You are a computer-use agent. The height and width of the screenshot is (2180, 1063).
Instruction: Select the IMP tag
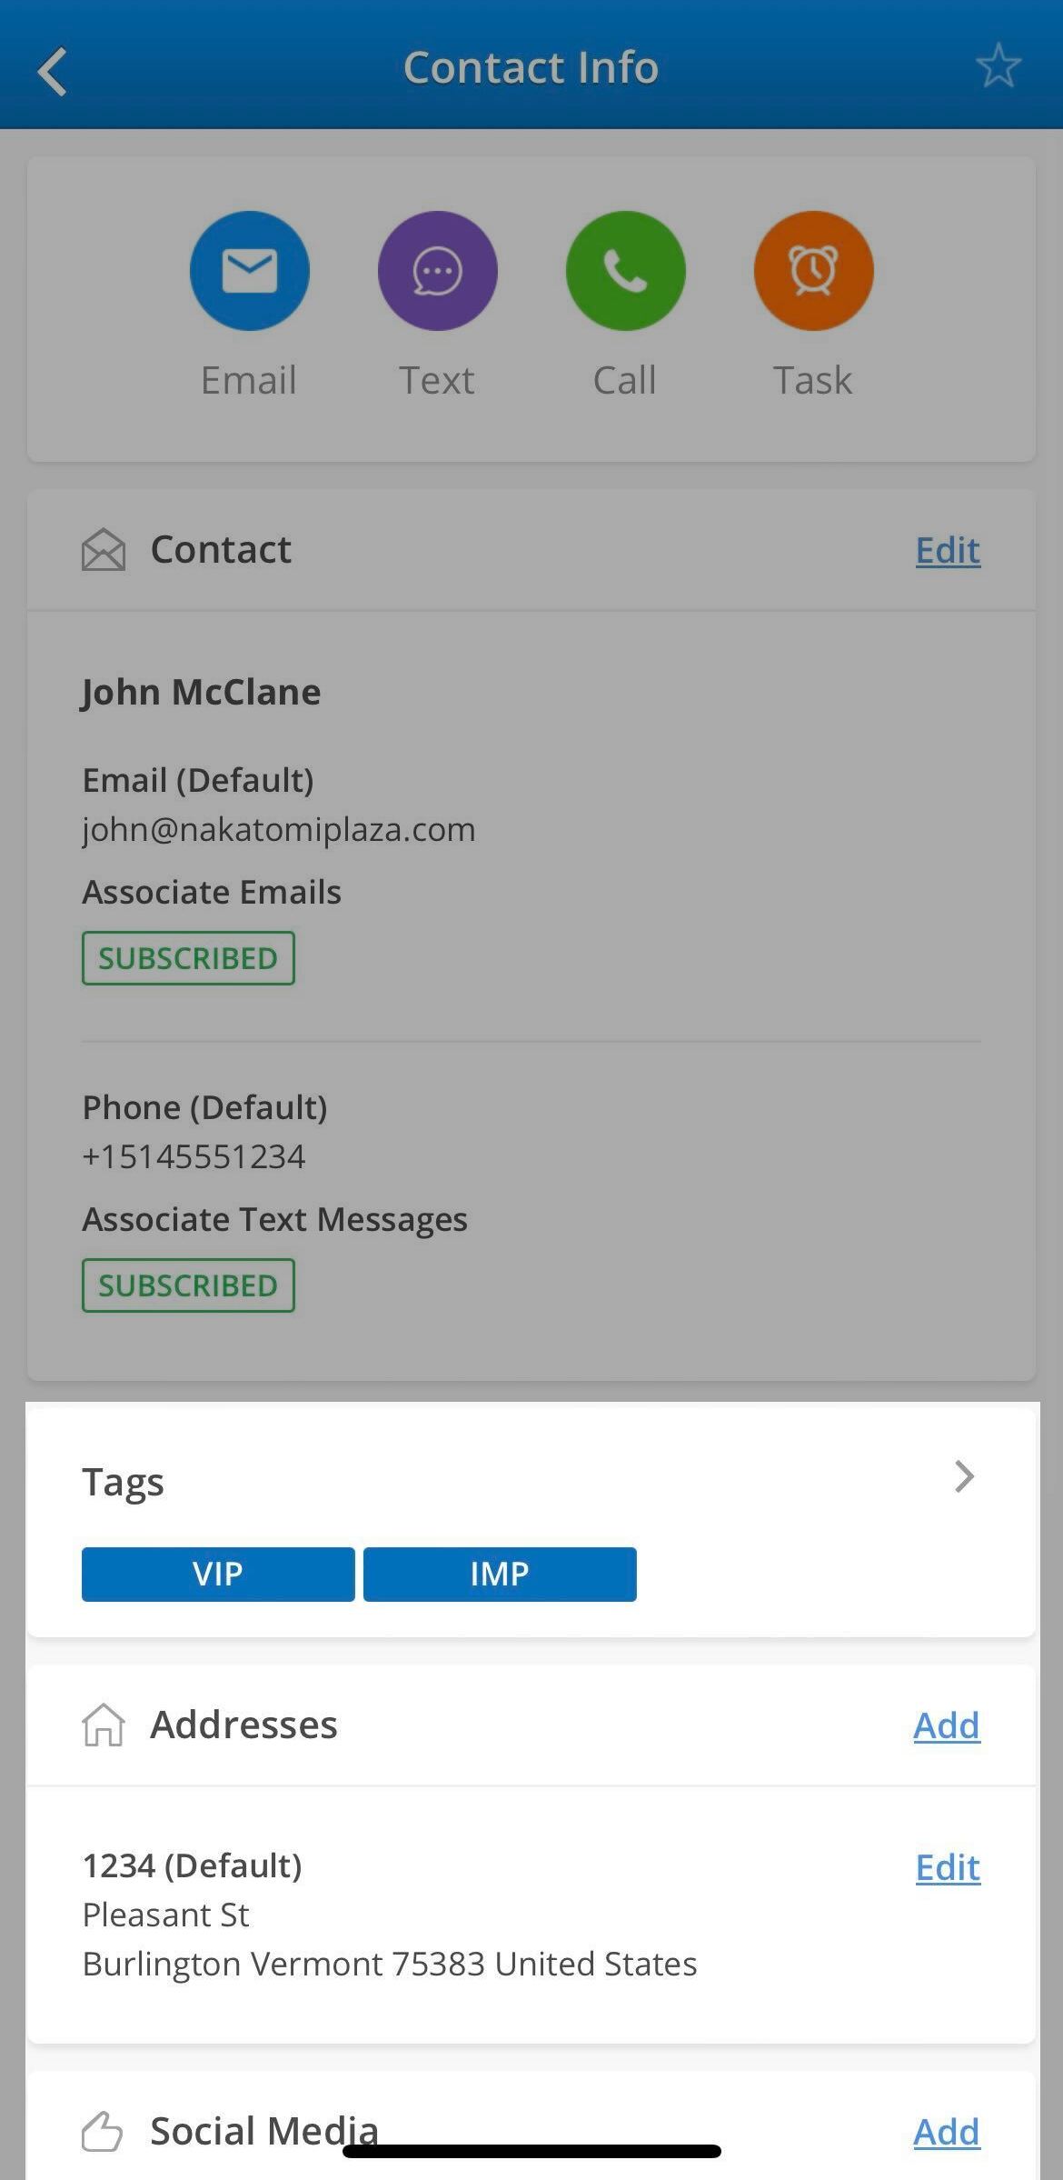[500, 1575]
